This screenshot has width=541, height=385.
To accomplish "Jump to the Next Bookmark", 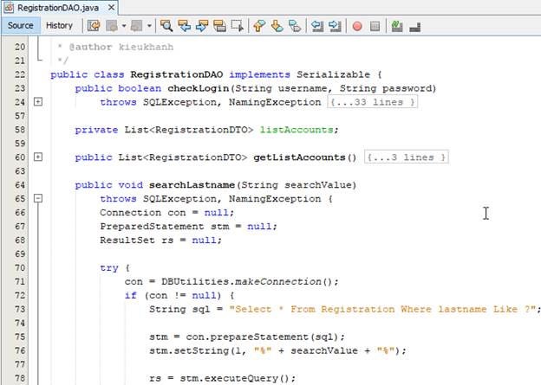I will 277,26.
